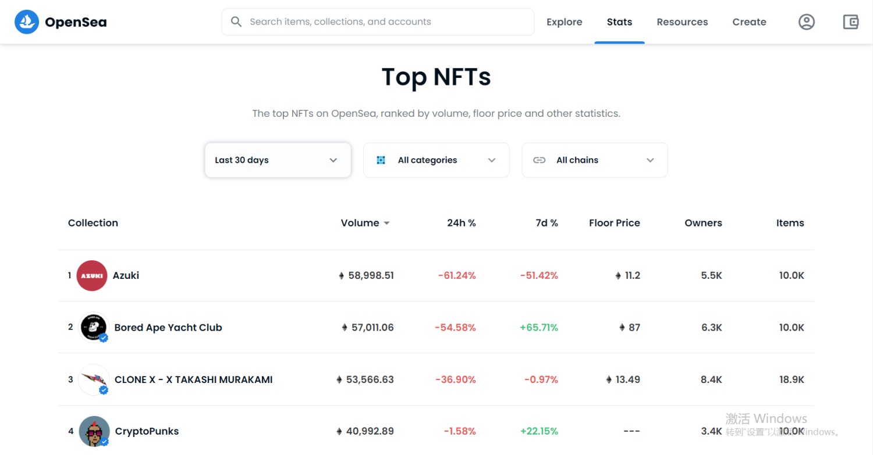Click the categories grid icon
The image size is (873, 455).
381,160
